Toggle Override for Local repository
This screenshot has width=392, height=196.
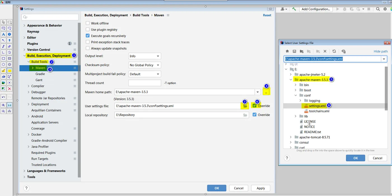255,115
